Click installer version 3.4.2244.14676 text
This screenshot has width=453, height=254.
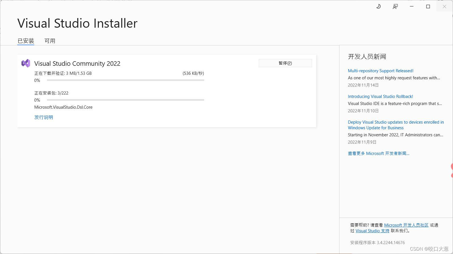[377, 243]
